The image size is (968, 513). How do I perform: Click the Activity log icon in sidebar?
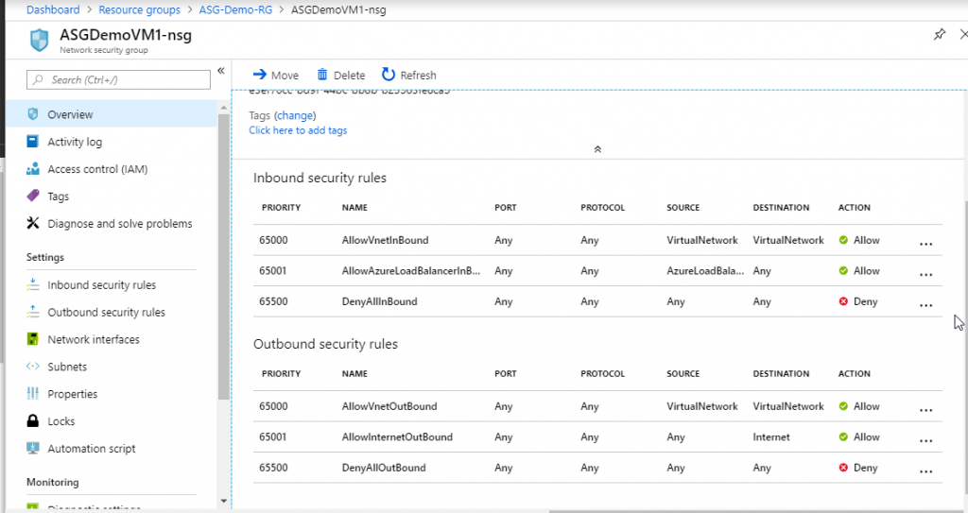(33, 142)
